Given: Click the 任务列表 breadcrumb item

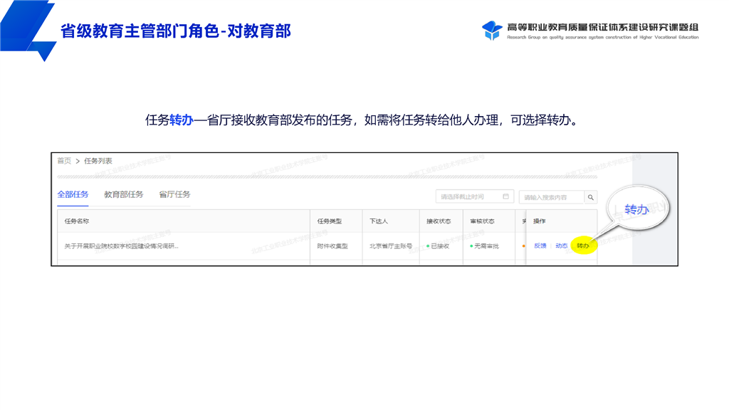Looking at the screenshot, I should pos(98,161).
